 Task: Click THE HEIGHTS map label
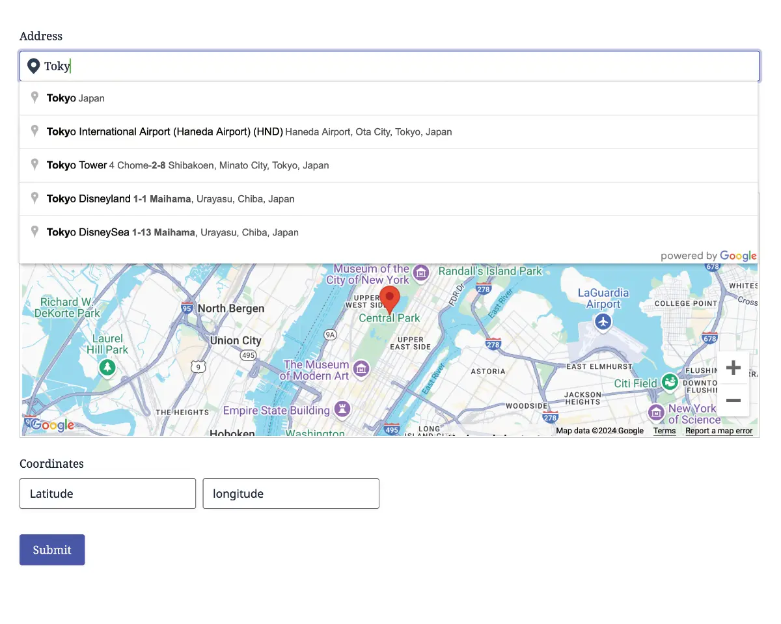pyautogui.click(x=182, y=412)
